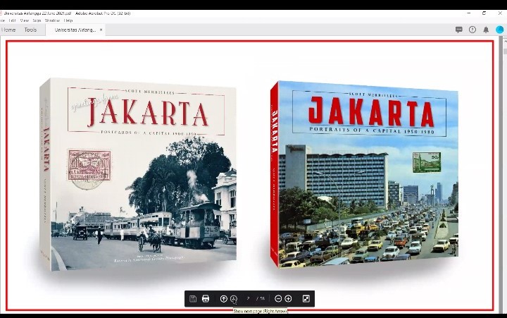
Task: Click the current page number field
Action: [x=249, y=299]
